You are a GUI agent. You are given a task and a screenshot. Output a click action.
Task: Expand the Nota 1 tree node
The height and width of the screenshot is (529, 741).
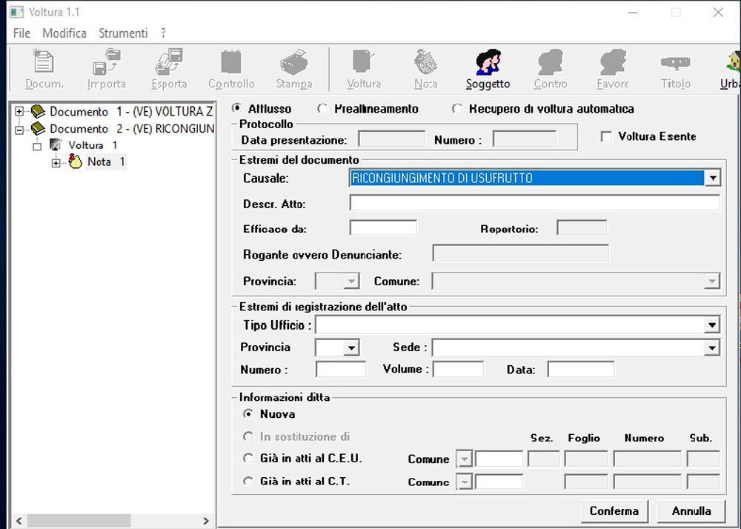pos(56,163)
